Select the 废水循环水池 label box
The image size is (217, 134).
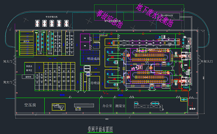point(169,16)
